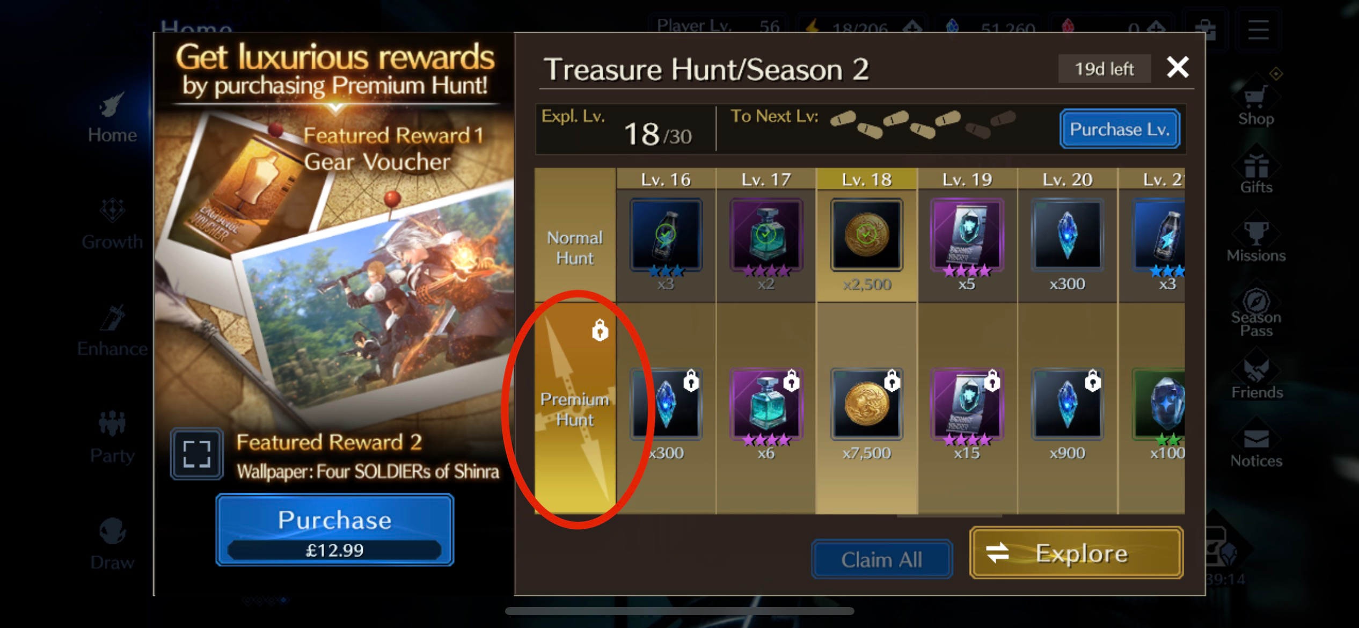Tap the Lv. 17 Premium potion bottle x6

766,404
